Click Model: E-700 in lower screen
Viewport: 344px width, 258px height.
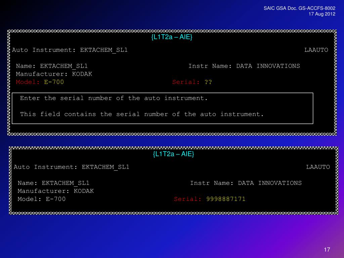point(42,199)
